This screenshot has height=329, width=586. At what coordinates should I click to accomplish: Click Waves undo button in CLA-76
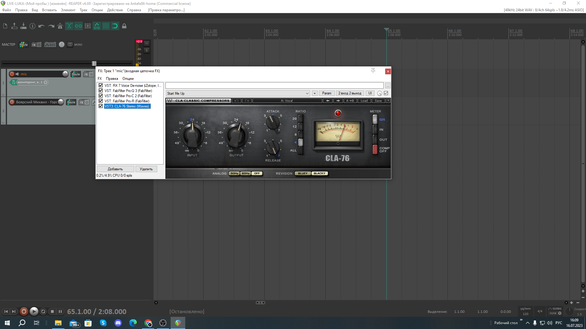[x=236, y=101]
